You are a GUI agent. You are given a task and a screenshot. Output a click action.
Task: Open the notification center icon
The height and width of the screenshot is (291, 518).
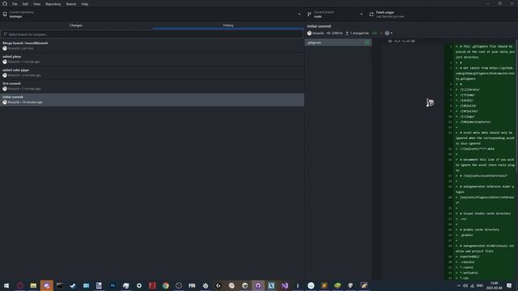[x=509, y=285]
